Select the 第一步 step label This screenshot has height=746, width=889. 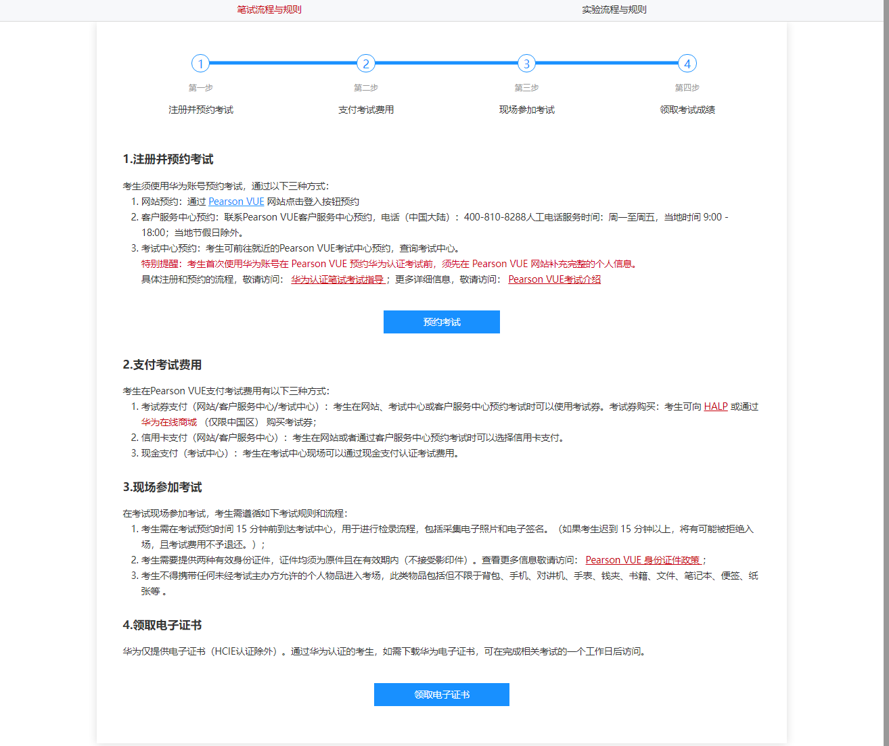point(200,87)
